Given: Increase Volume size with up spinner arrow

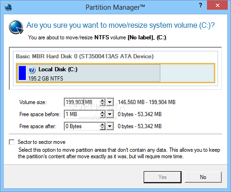Looking at the screenshot, I should click(x=102, y=100).
